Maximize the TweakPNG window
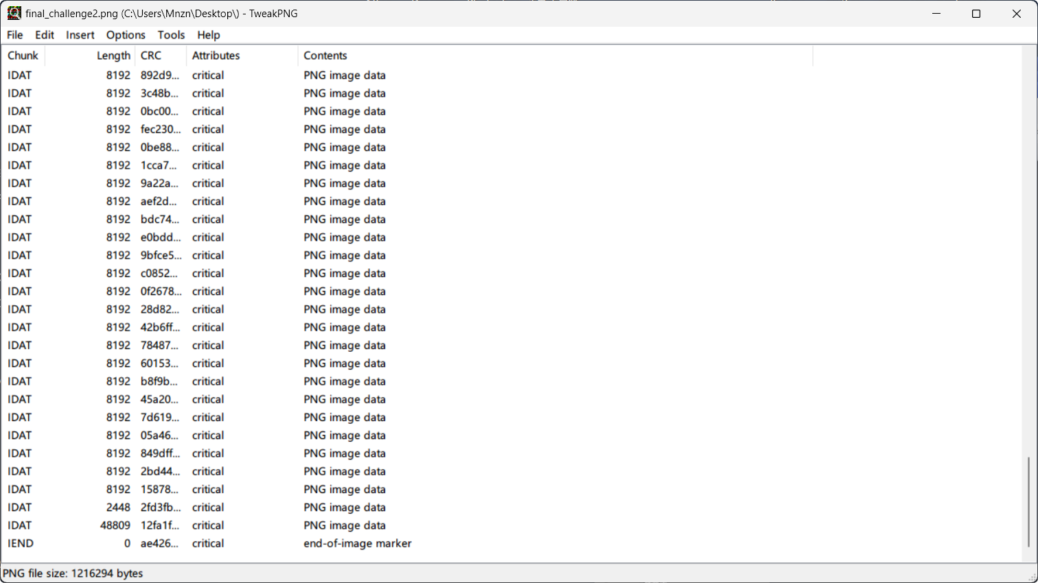 (976, 14)
